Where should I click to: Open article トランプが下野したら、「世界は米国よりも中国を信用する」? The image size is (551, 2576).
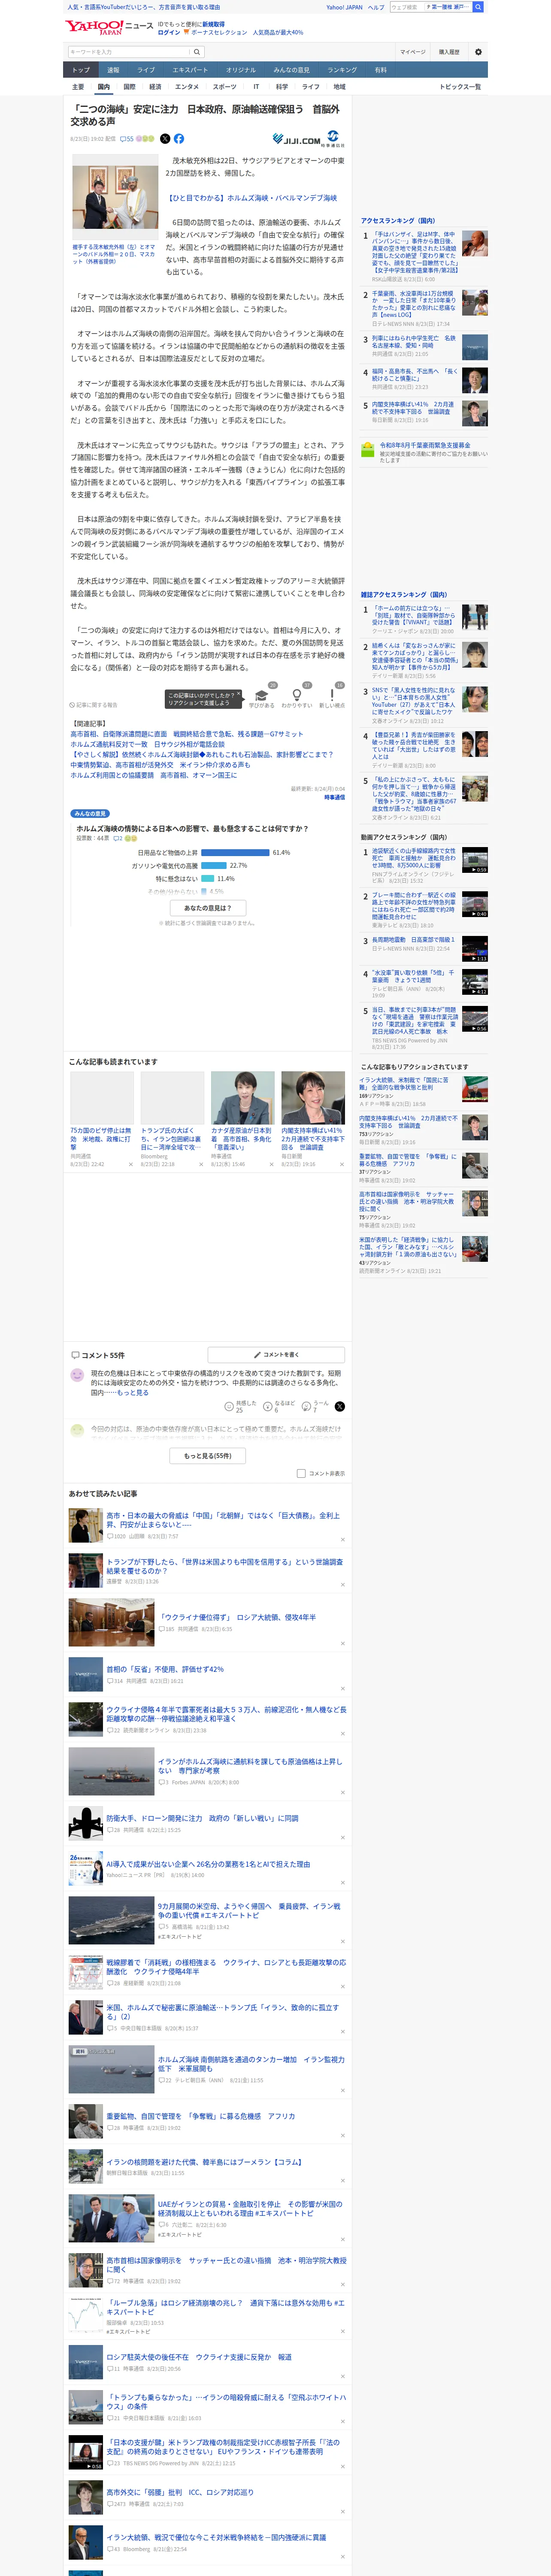coord(224,1566)
